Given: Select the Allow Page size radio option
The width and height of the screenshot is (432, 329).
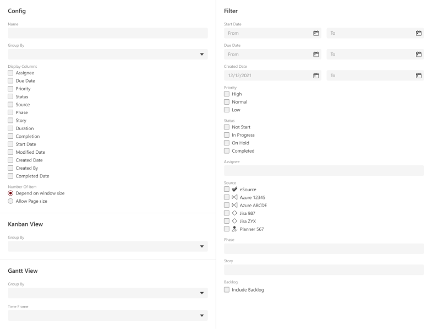Looking at the screenshot, I should tap(10, 201).
